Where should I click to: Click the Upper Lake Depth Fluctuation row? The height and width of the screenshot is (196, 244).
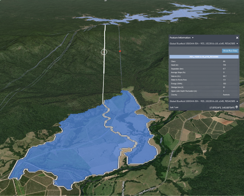point(204,91)
